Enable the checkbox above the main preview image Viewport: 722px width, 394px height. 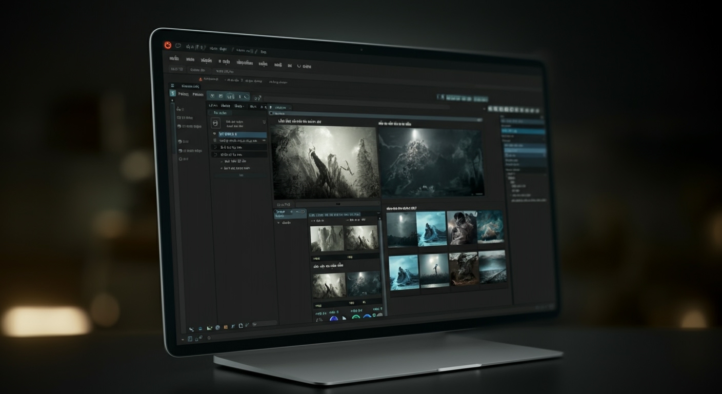[x=271, y=113]
